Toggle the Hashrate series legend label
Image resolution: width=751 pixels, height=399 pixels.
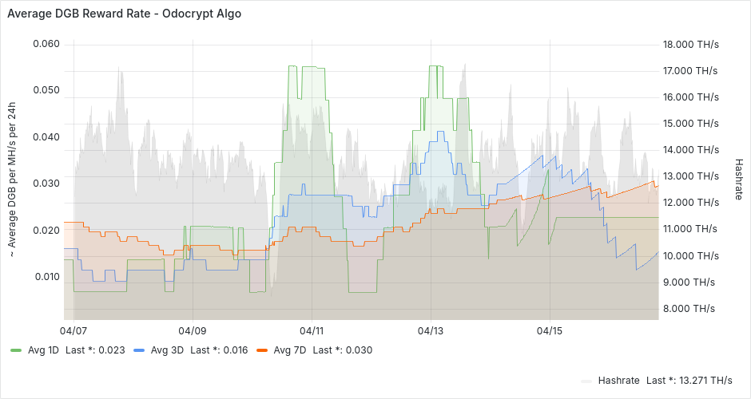pos(618,381)
